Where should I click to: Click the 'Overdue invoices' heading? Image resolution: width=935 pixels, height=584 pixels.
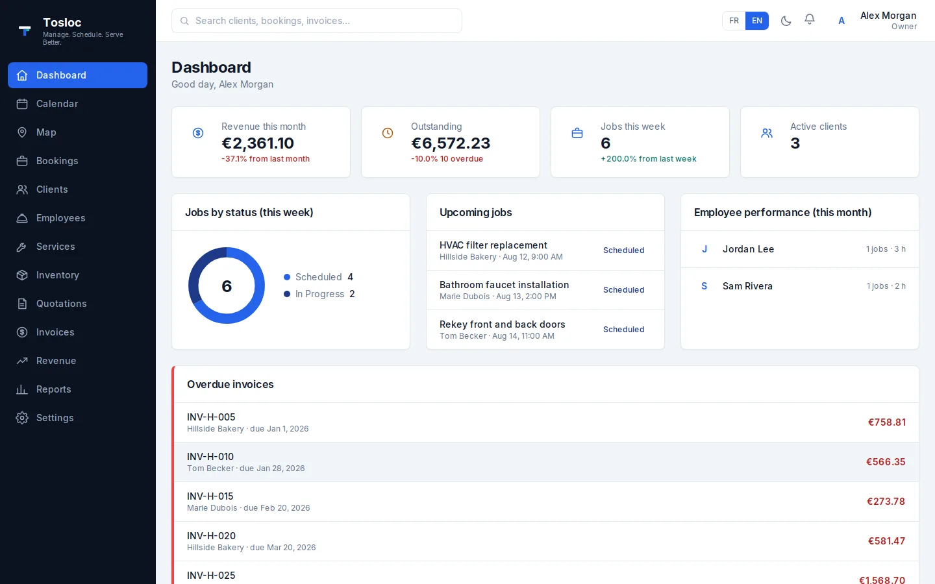click(231, 384)
